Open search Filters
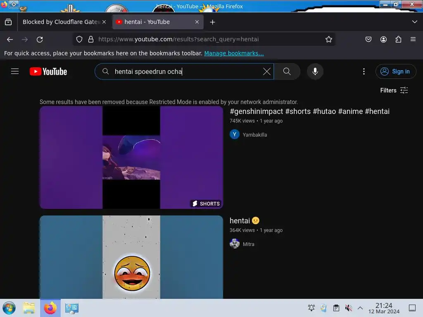This screenshot has width=423, height=317. click(x=394, y=90)
